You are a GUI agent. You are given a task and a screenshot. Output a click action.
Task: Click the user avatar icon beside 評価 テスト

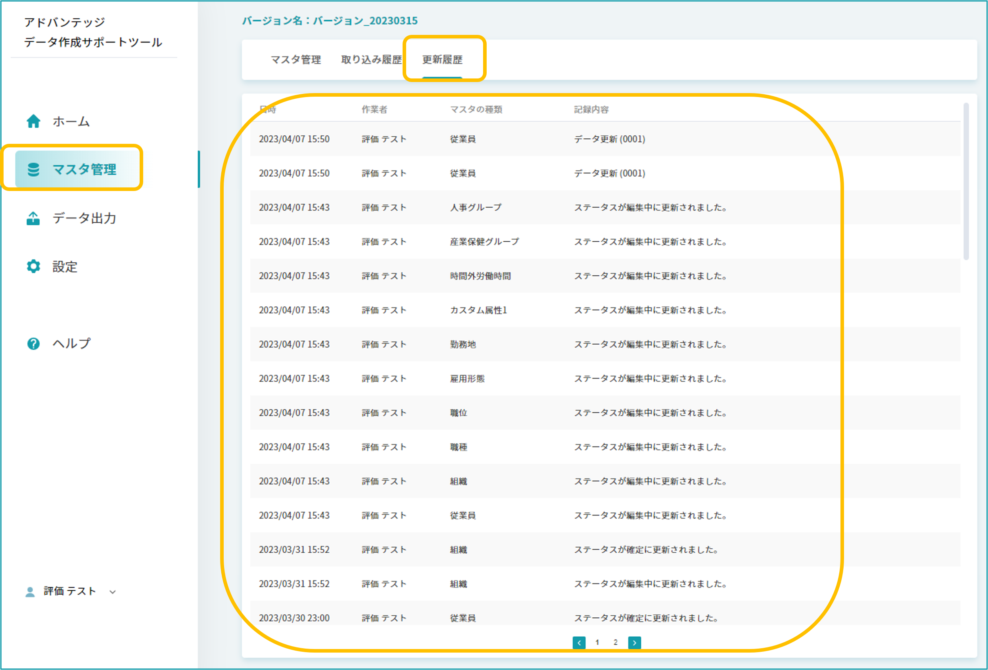coord(30,592)
